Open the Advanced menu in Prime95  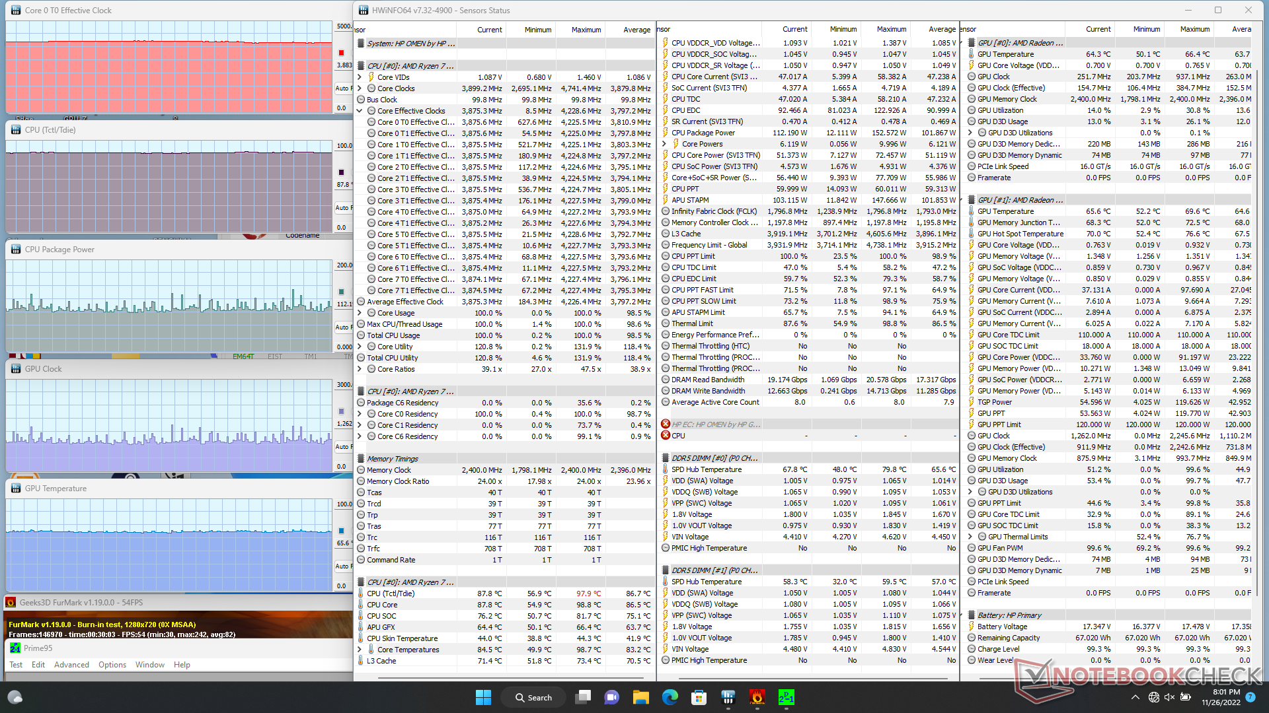point(71,665)
